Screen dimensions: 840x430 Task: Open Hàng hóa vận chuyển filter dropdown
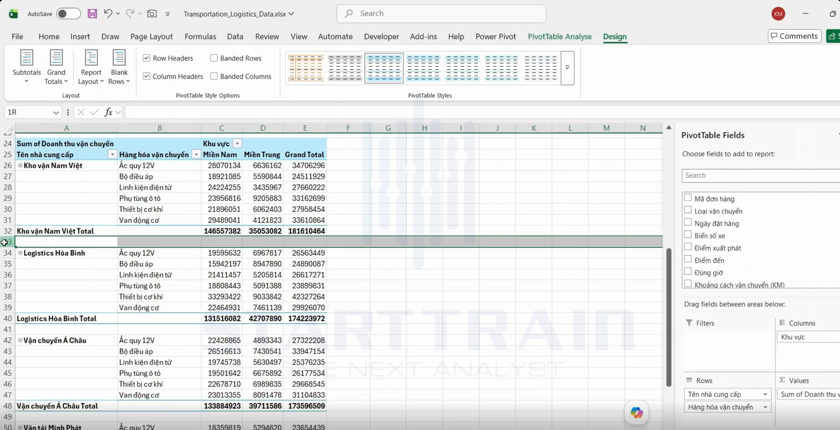[x=196, y=155]
